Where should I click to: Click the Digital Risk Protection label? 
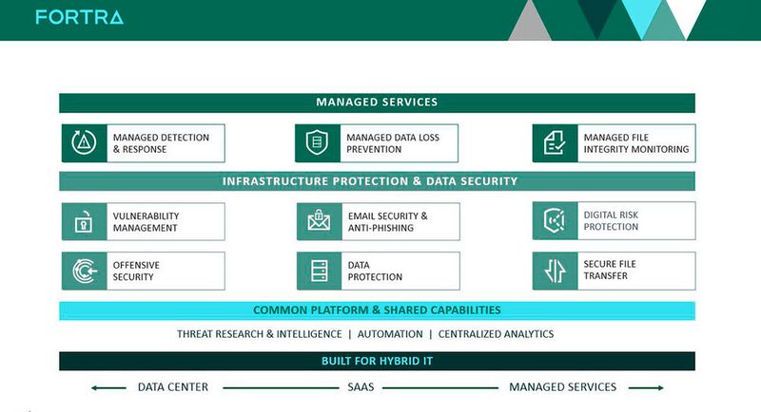[x=611, y=221]
